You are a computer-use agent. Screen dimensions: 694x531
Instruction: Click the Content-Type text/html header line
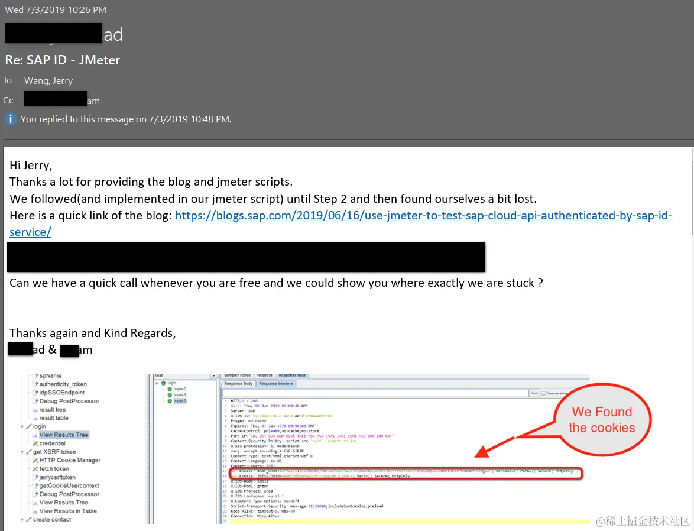[271, 456]
